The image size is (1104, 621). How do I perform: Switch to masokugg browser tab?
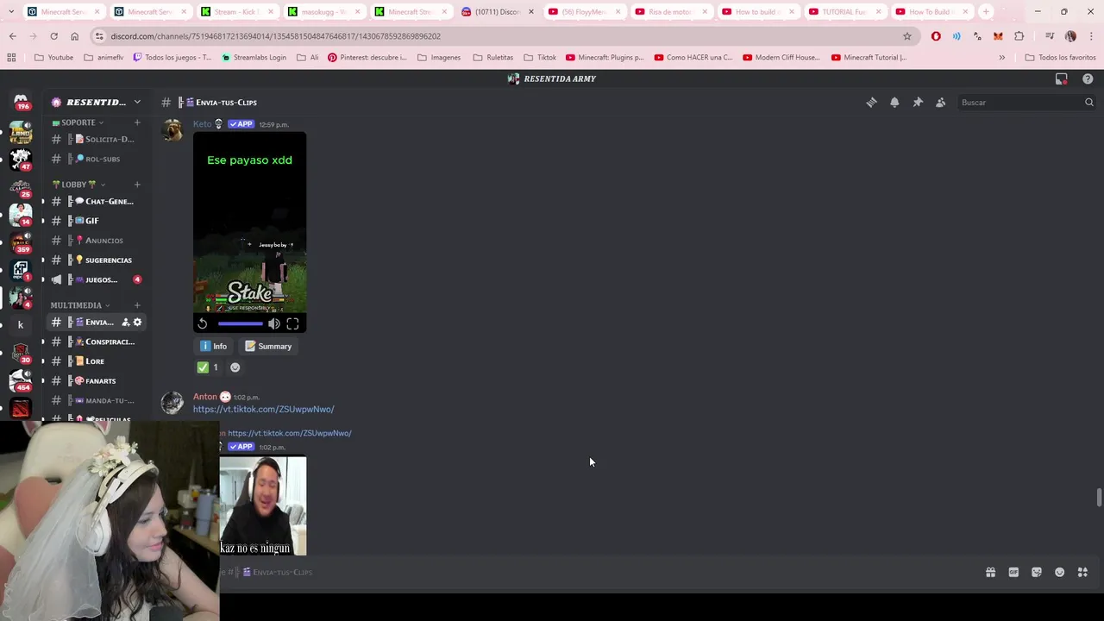coord(323,12)
